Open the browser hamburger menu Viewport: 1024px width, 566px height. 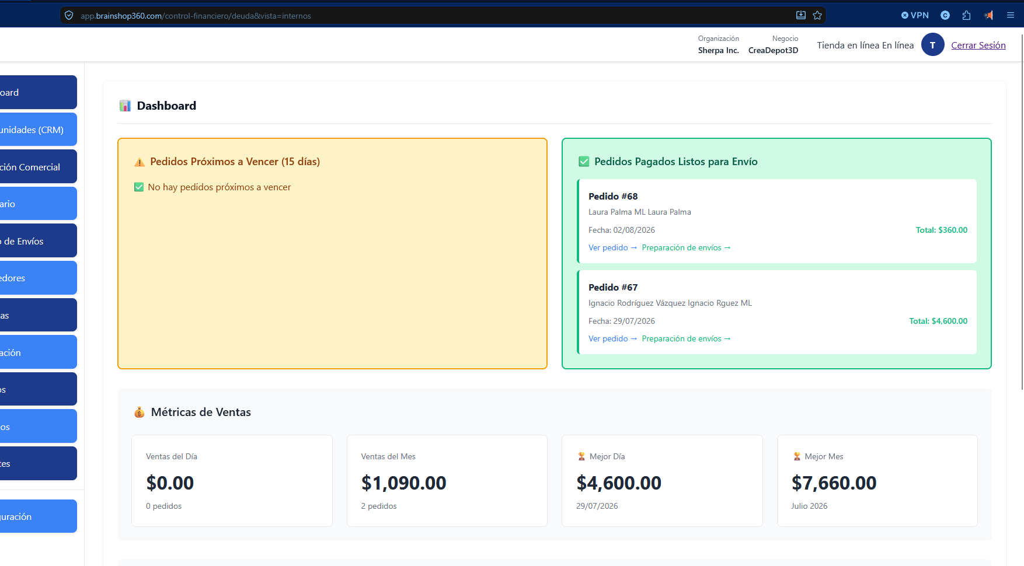pos(1011,15)
